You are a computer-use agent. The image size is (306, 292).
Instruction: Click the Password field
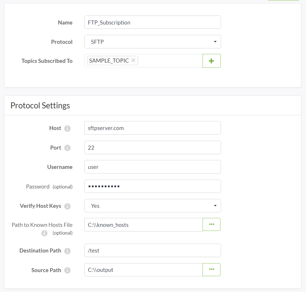pyautogui.click(x=152, y=186)
